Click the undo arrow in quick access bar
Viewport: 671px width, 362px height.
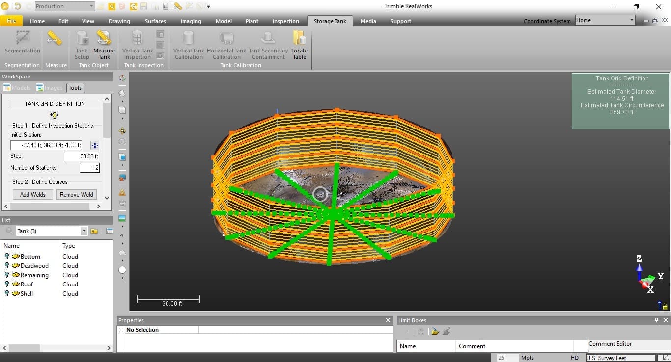point(18,6)
